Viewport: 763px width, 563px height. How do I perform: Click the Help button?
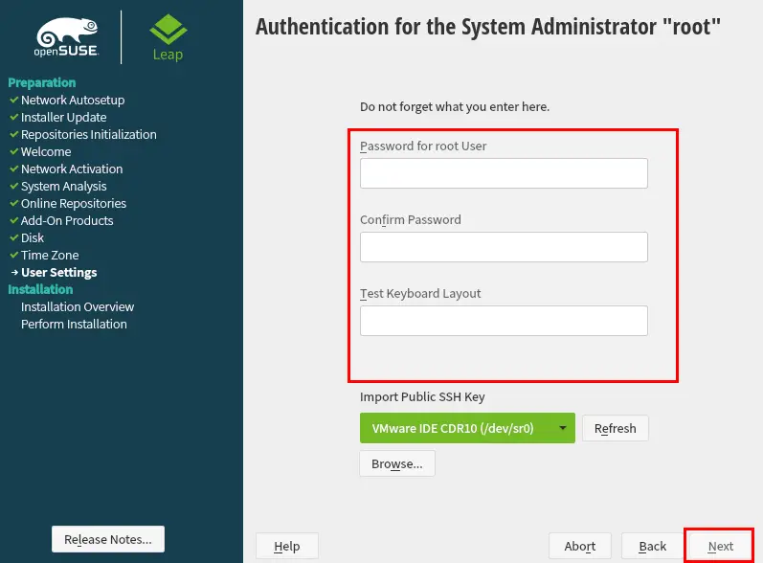287,546
